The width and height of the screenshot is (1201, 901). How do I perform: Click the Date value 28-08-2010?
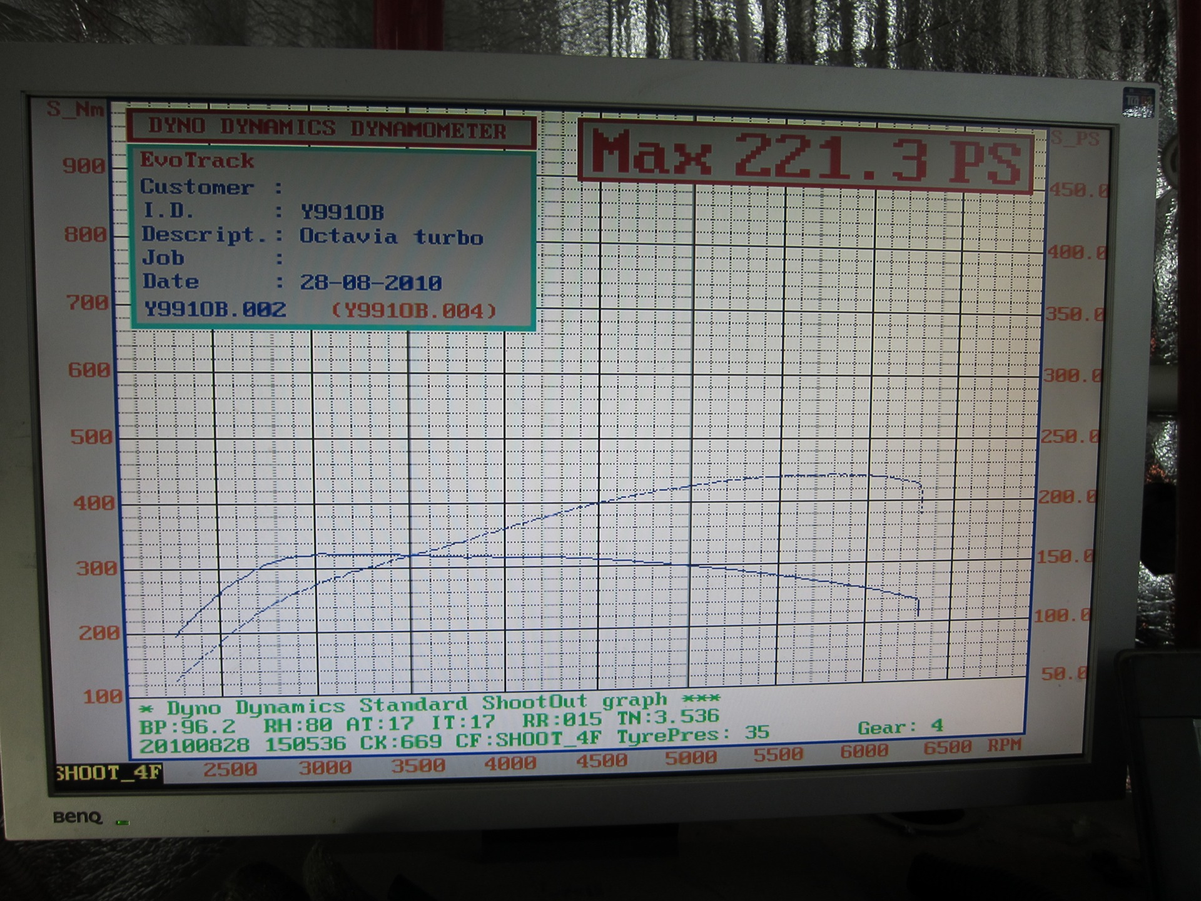click(x=370, y=283)
